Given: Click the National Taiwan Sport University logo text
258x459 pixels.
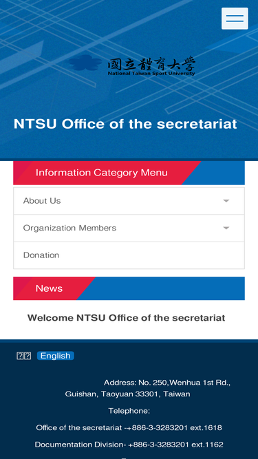Looking at the screenshot, I should point(151,67).
